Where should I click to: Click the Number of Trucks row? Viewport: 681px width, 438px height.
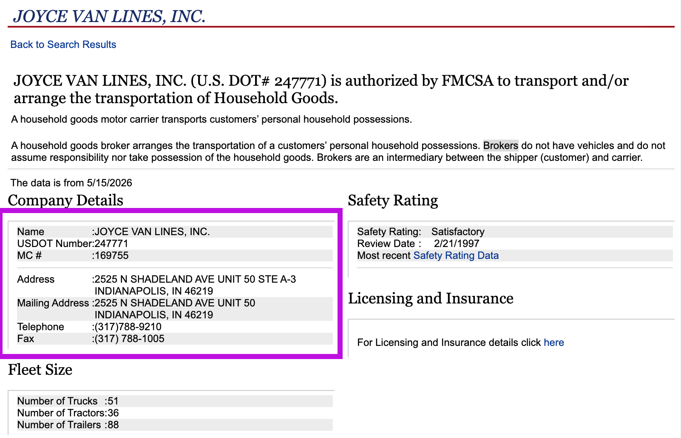(175, 401)
